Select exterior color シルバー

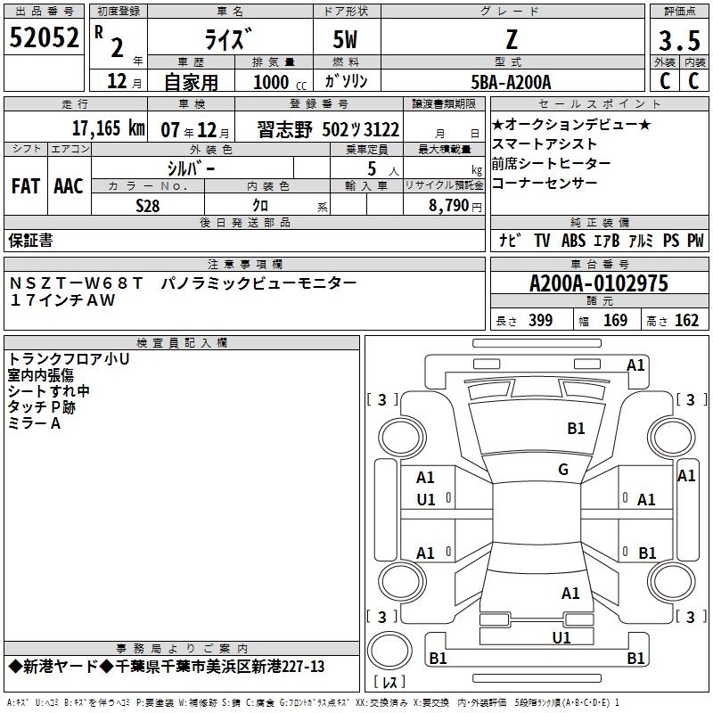coord(191,168)
